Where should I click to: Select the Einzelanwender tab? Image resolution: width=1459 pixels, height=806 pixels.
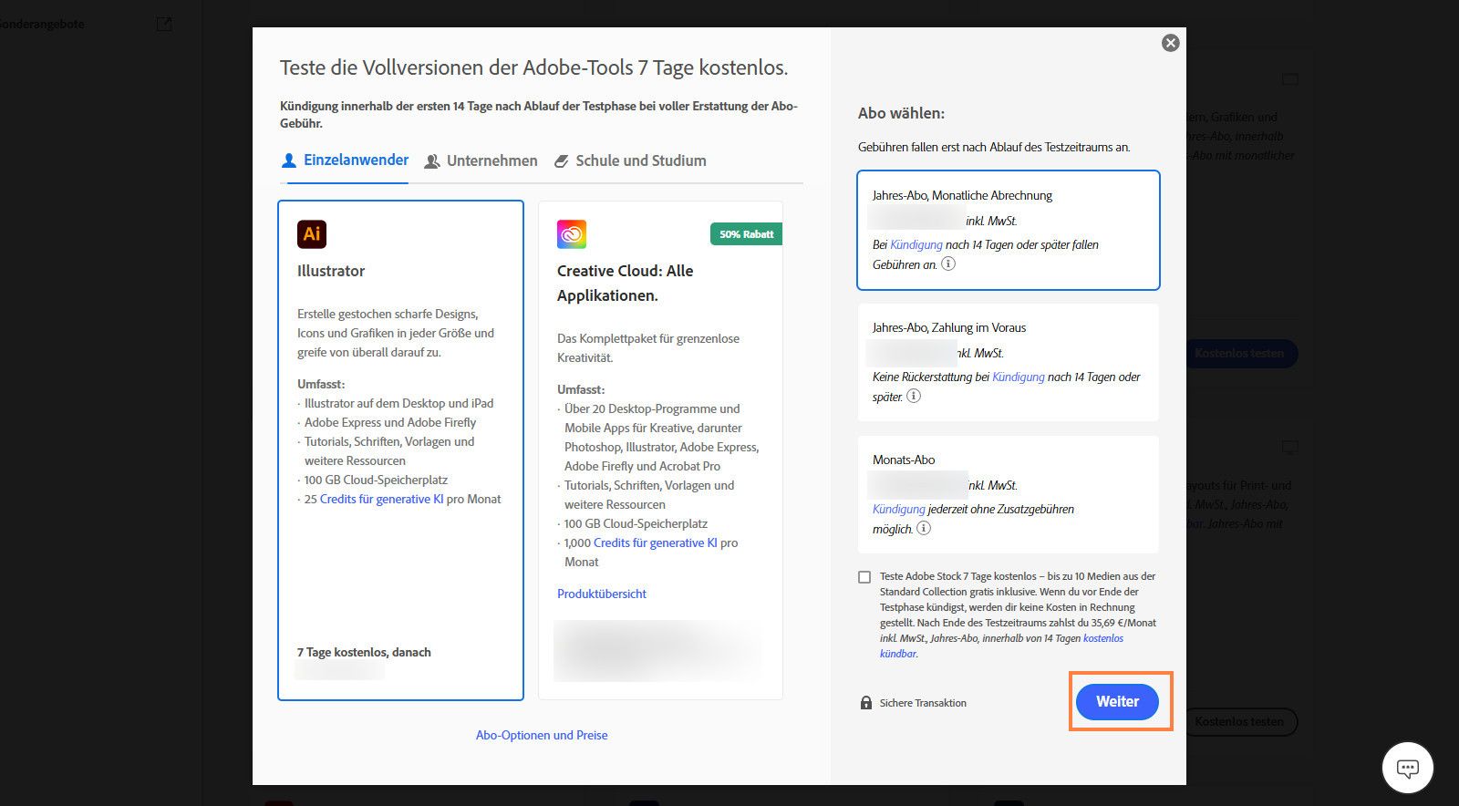(x=345, y=160)
